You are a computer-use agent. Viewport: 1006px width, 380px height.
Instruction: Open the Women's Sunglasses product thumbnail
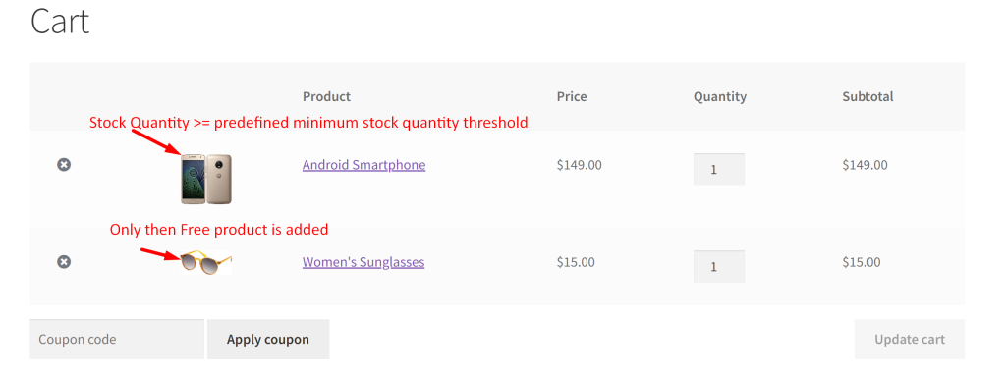click(x=206, y=263)
